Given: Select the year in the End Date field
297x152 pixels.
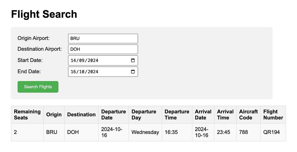Looking at the screenshot, I should [92, 72].
